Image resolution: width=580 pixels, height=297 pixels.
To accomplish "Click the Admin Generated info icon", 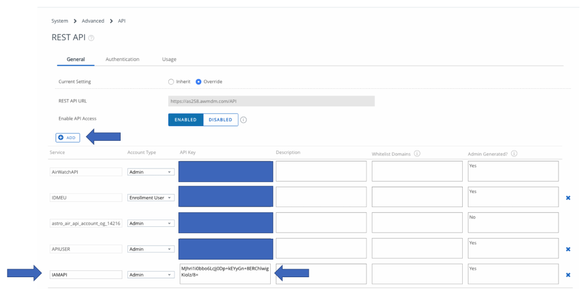I will (515, 153).
